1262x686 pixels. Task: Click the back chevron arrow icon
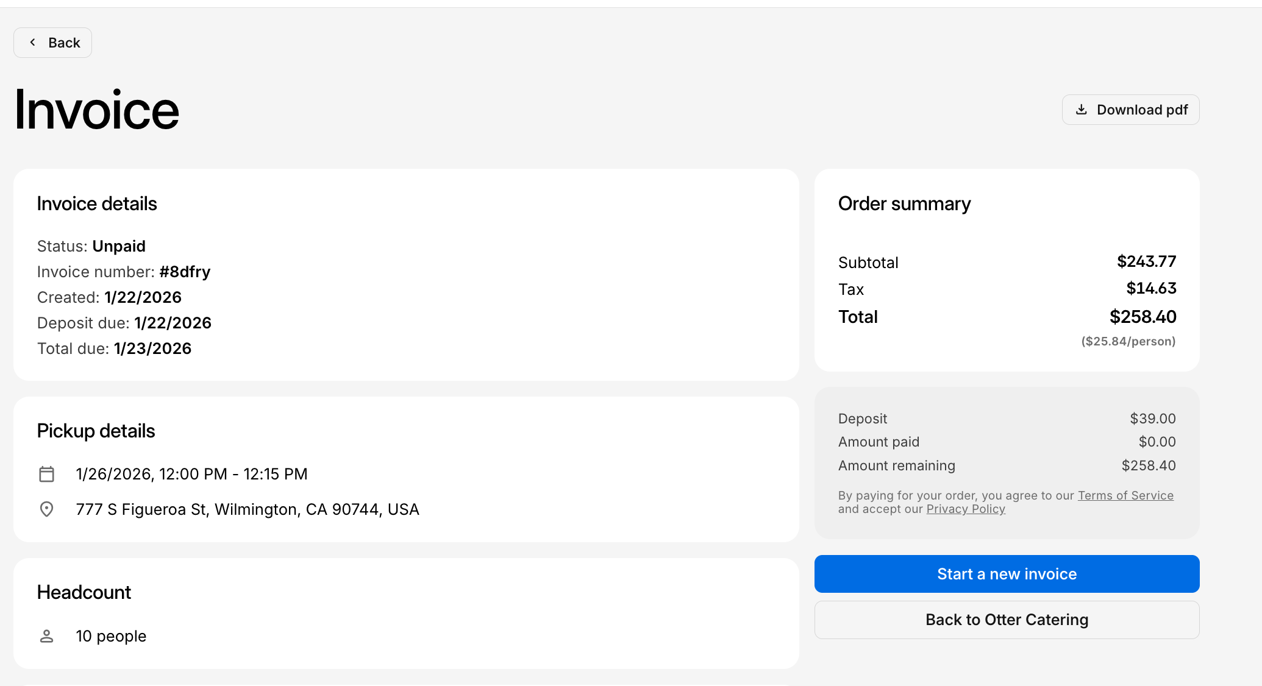pos(32,42)
